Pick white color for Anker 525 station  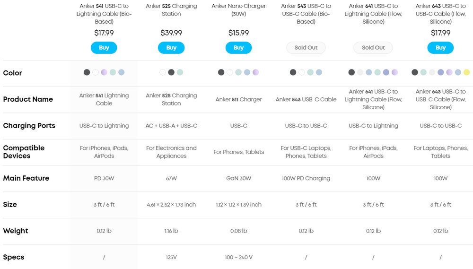(163, 72)
